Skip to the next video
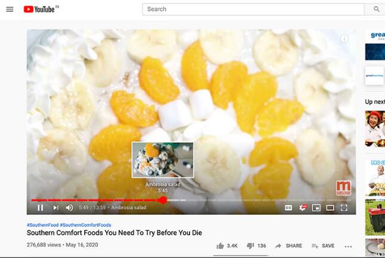 tap(56, 208)
